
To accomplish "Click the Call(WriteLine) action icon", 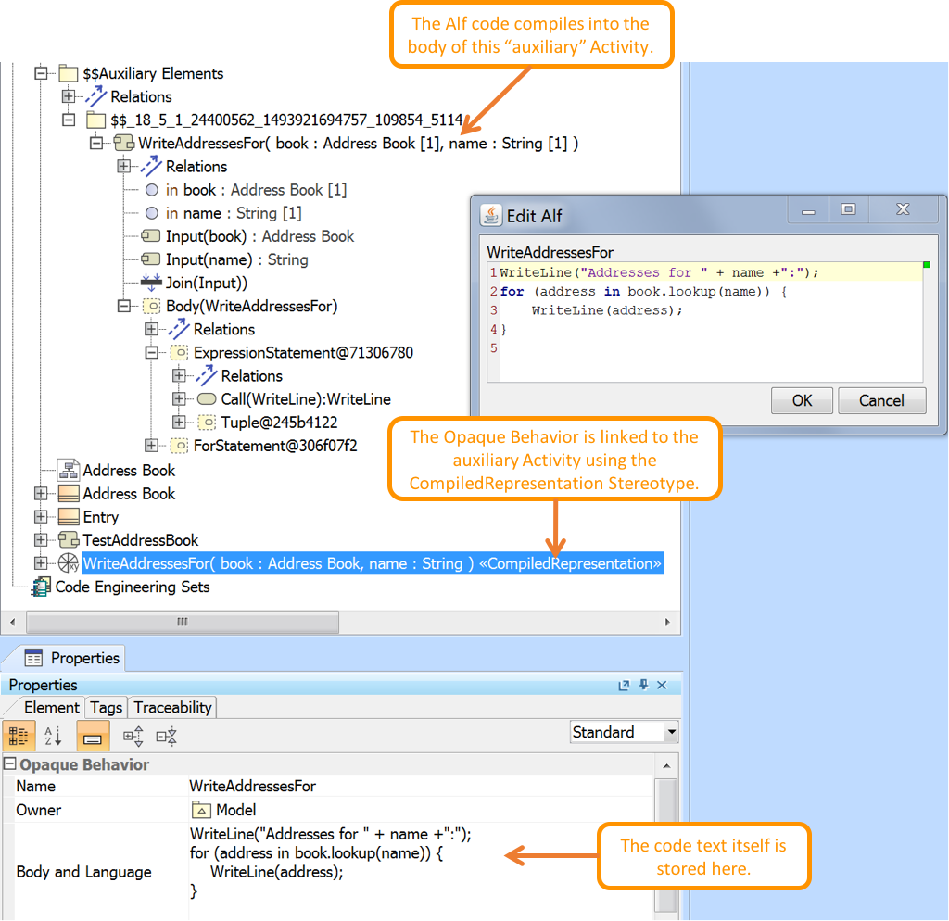I will pyautogui.click(x=207, y=399).
